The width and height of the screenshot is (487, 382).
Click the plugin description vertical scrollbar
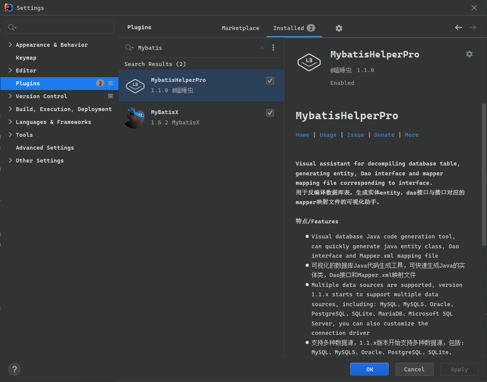(x=484, y=175)
